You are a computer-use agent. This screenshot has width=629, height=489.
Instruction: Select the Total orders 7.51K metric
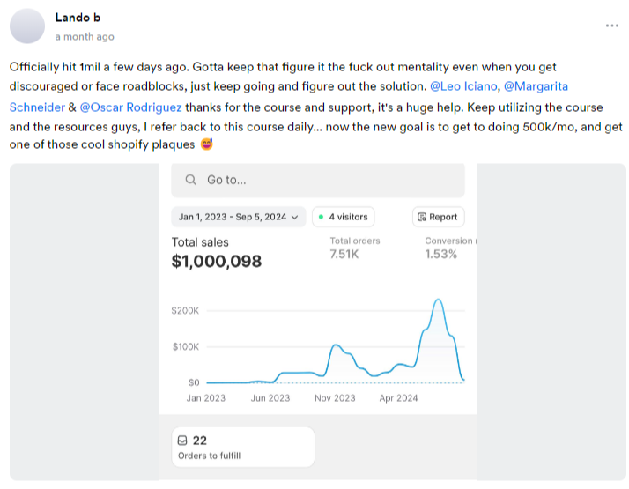pos(355,248)
